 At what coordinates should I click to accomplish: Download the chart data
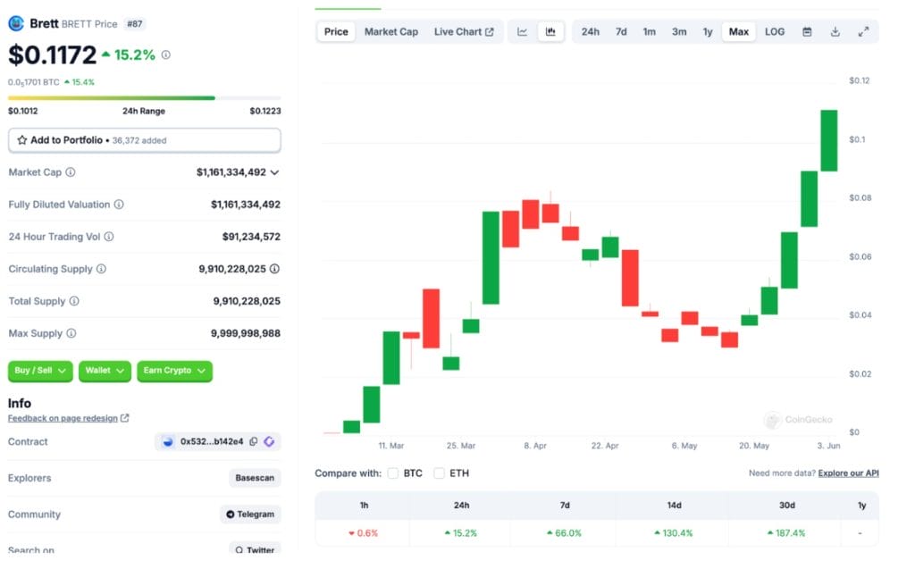pyautogui.click(x=835, y=32)
